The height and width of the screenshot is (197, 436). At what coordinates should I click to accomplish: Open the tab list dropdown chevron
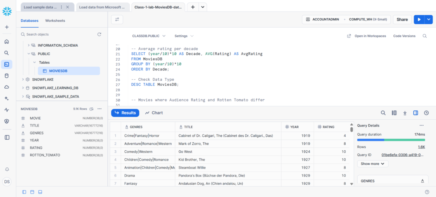(x=203, y=7)
